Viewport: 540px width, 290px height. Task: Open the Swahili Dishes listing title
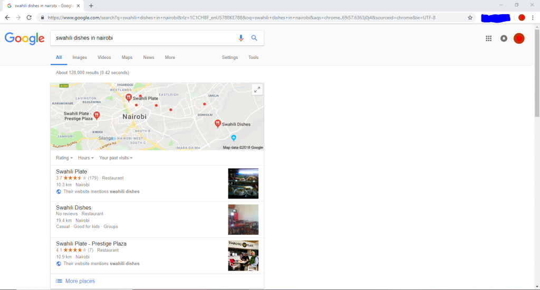pos(74,207)
